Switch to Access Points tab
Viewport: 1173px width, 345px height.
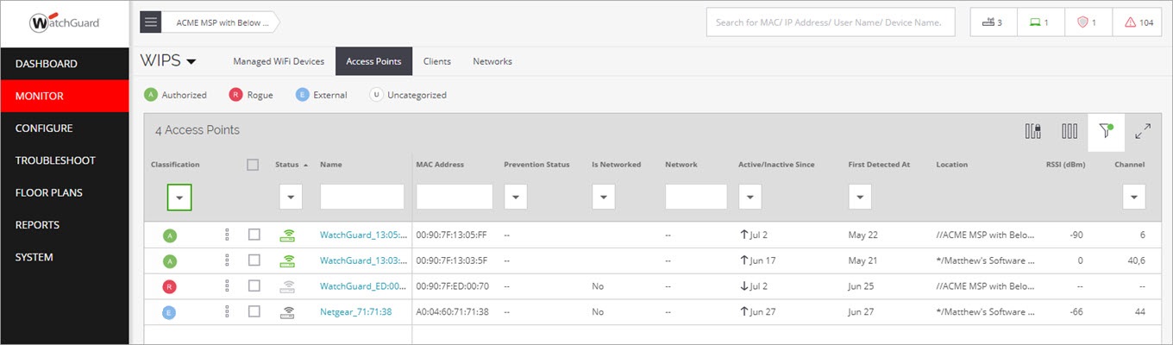[374, 61]
